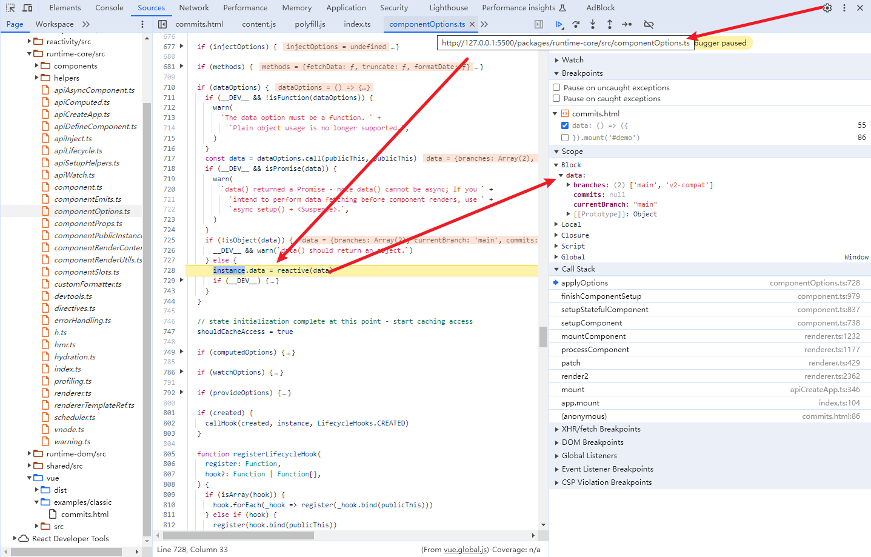Open DevTools settings gear
Image resolution: width=871 pixels, height=557 pixels.
[827, 8]
